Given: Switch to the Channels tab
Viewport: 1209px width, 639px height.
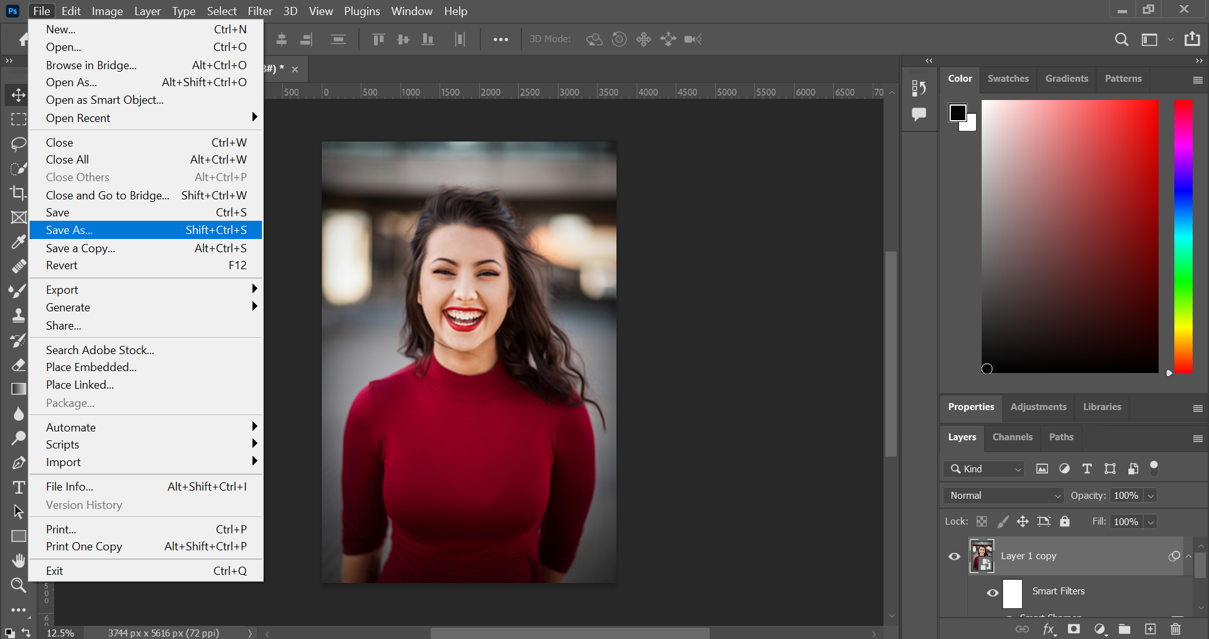Looking at the screenshot, I should pos(1013,437).
